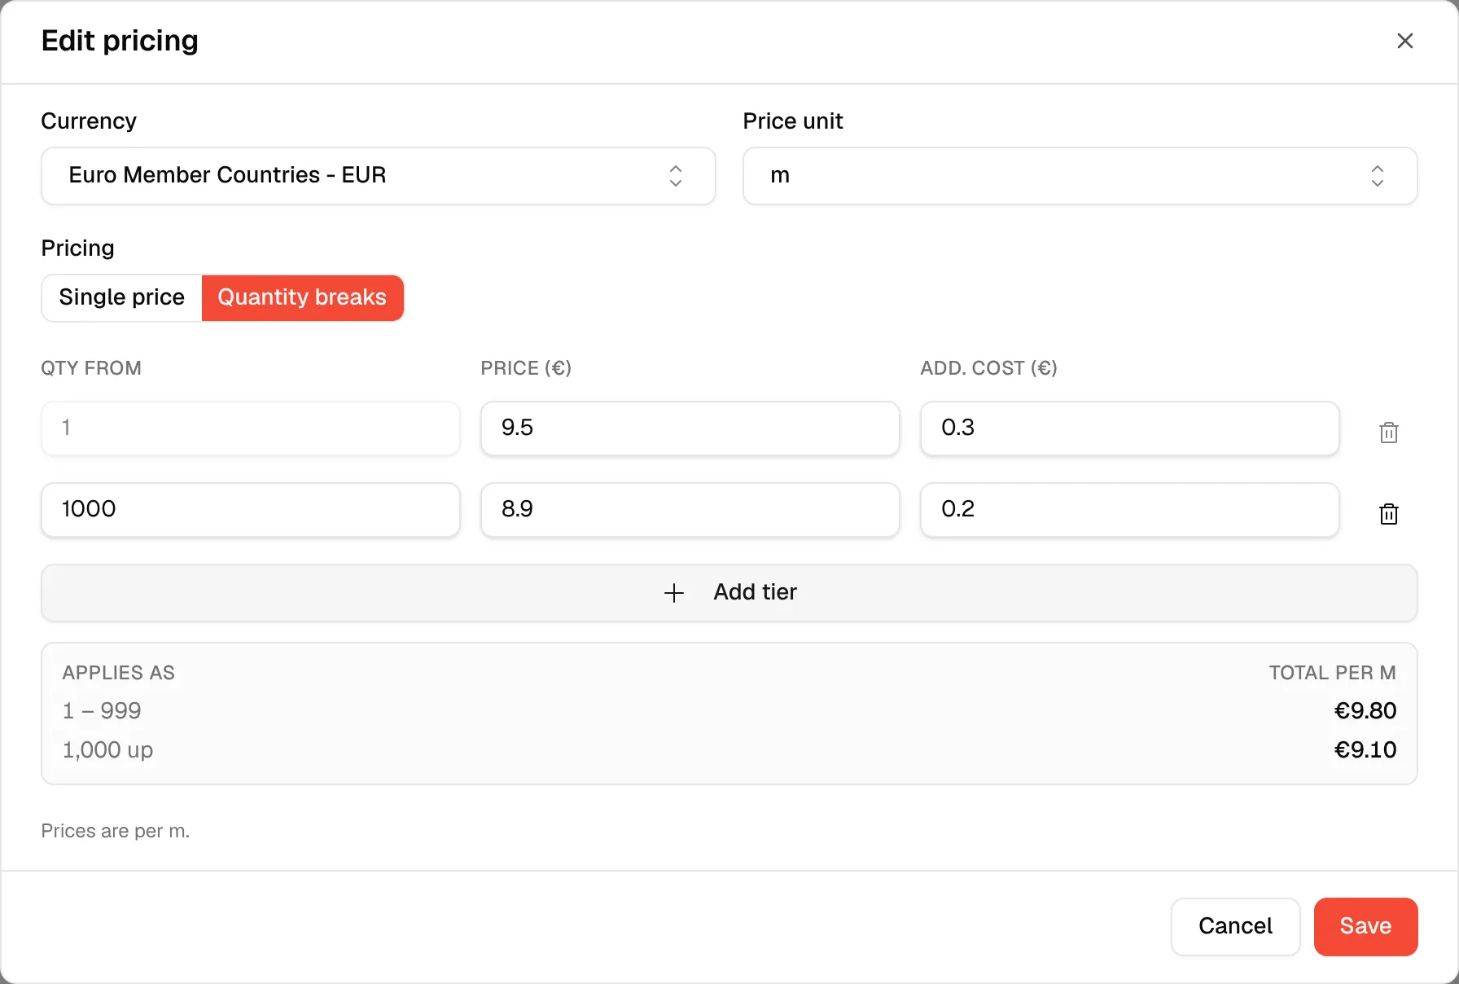Click the '1,000 up' range text
This screenshot has height=984, width=1459.
[x=107, y=749]
